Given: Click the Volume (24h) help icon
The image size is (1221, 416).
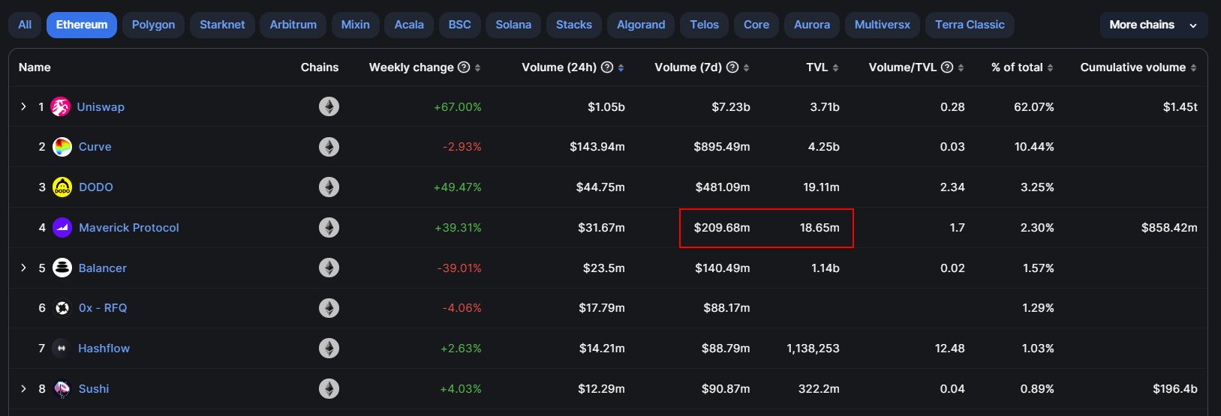Looking at the screenshot, I should (x=607, y=67).
